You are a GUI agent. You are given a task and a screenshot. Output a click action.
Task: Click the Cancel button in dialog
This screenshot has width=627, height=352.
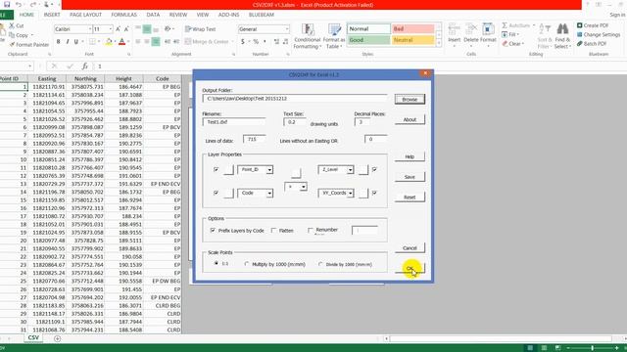click(410, 248)
